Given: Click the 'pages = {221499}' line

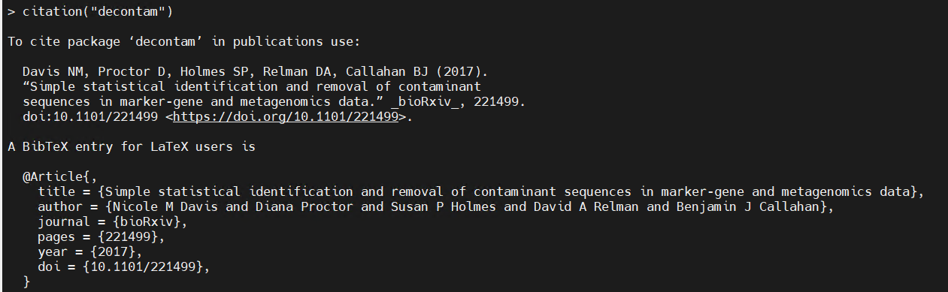Looking at the screenshot, I should tap(101, 237).
